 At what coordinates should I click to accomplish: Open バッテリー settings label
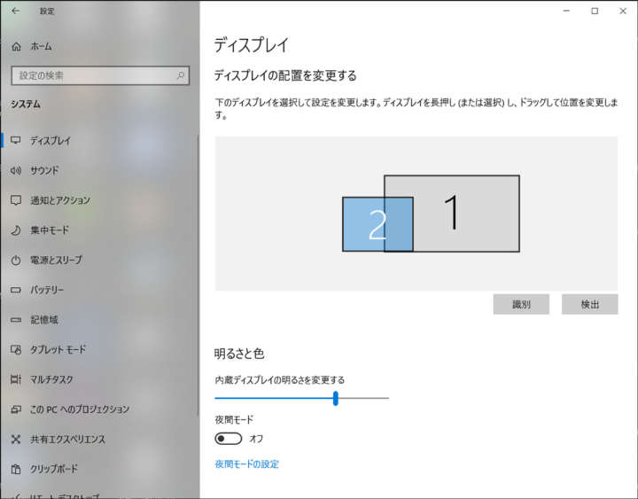pos(47,290)
